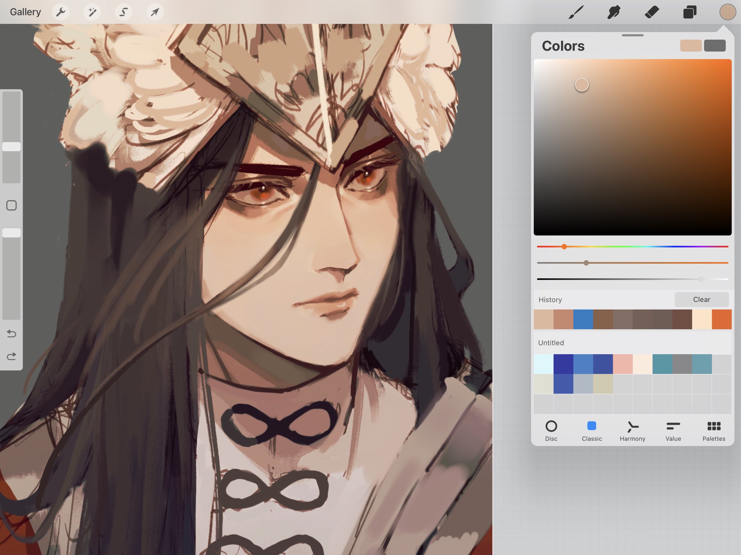This screenshot has width=741, height=555.
Task: Pick the beige khaki swatch in Untitled palette second row
Action: click(603, 384)
